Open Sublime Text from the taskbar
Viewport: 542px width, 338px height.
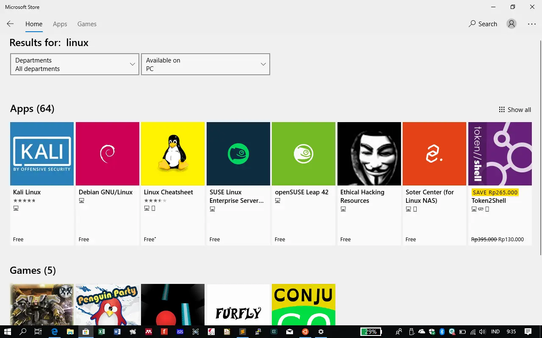(x=243, y=332)
